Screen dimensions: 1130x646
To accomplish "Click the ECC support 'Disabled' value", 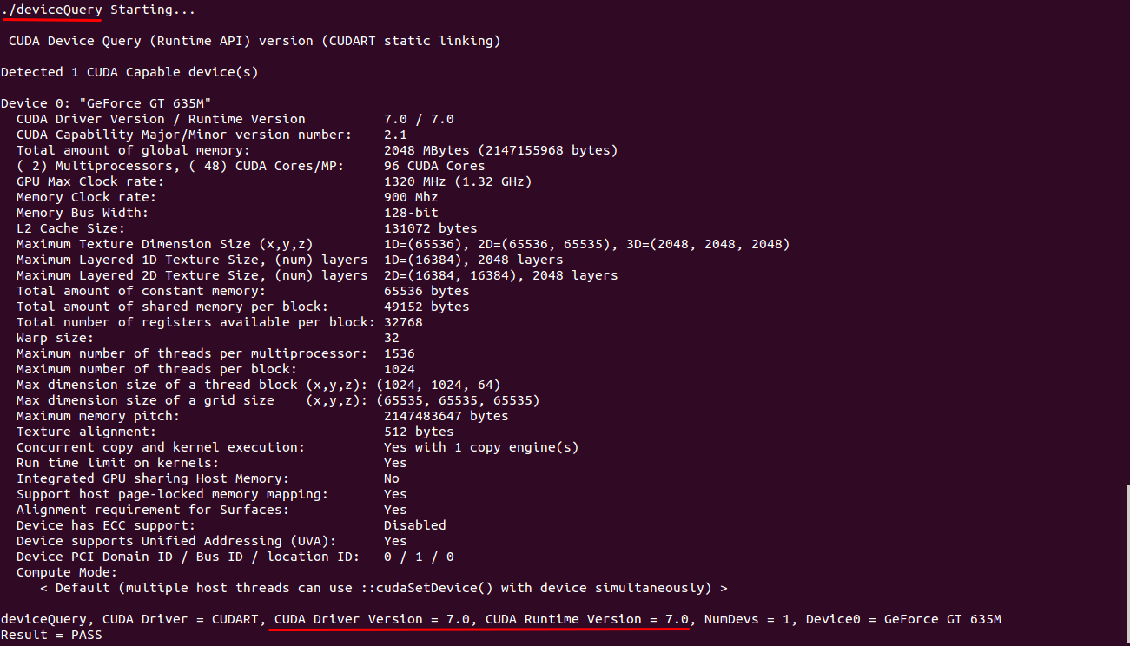I will 414,525.
